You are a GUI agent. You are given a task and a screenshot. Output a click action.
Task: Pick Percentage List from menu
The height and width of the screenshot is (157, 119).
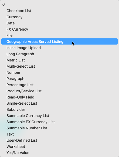point(59,85)
